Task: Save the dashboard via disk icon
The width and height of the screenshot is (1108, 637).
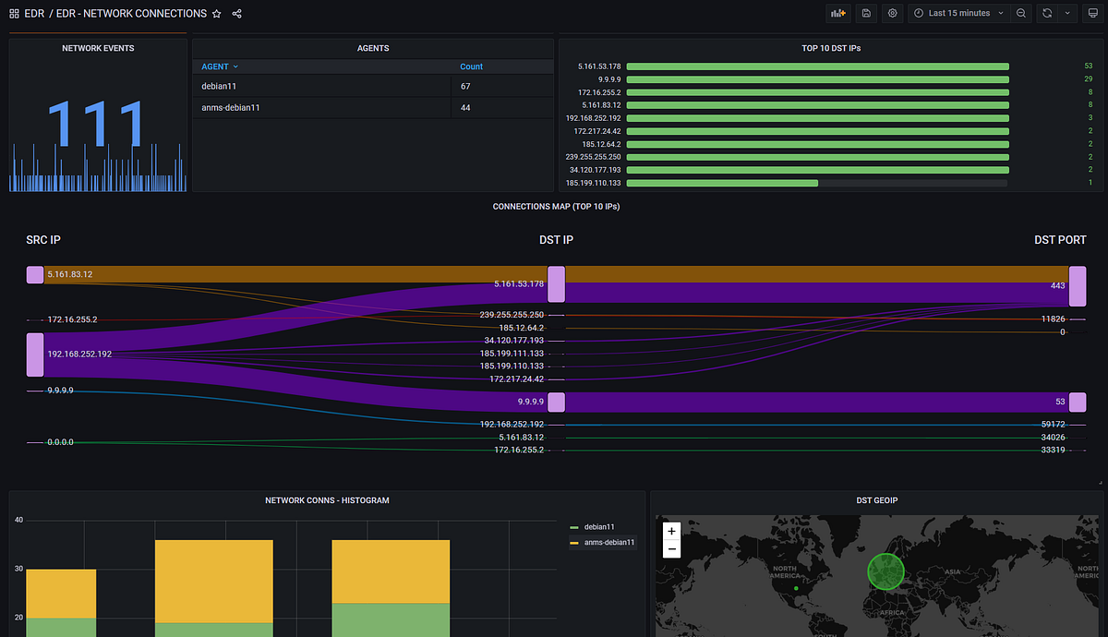Action: (865, 13)
